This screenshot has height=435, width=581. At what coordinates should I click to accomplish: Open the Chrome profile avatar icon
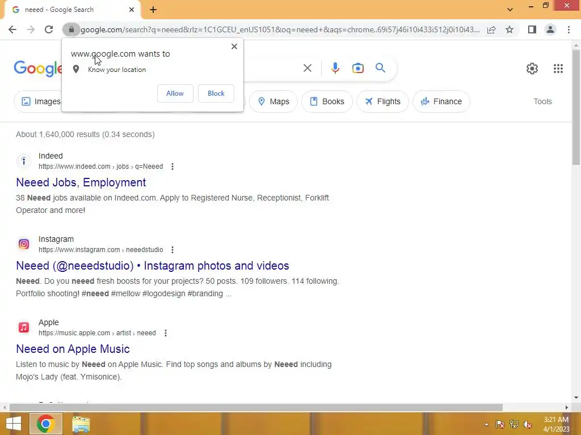550,29
